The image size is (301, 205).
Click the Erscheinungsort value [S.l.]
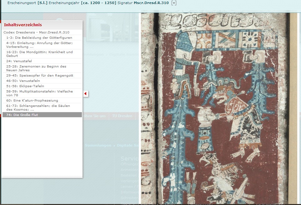pos(43,3)
